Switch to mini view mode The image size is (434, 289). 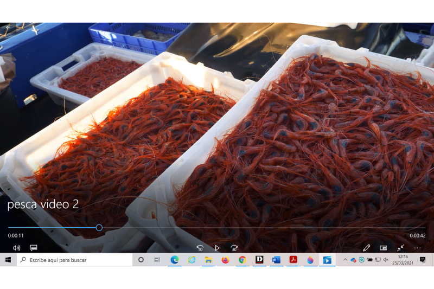(x=384, y=248)
